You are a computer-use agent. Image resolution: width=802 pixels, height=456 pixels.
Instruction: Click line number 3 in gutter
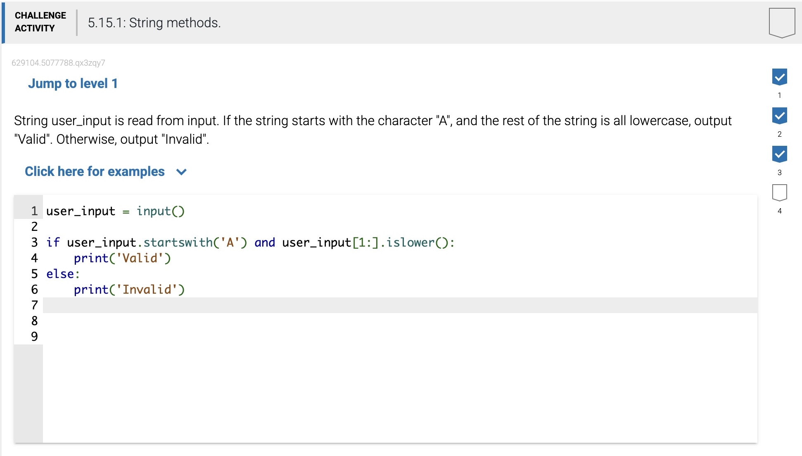click(x=34, y=242)
